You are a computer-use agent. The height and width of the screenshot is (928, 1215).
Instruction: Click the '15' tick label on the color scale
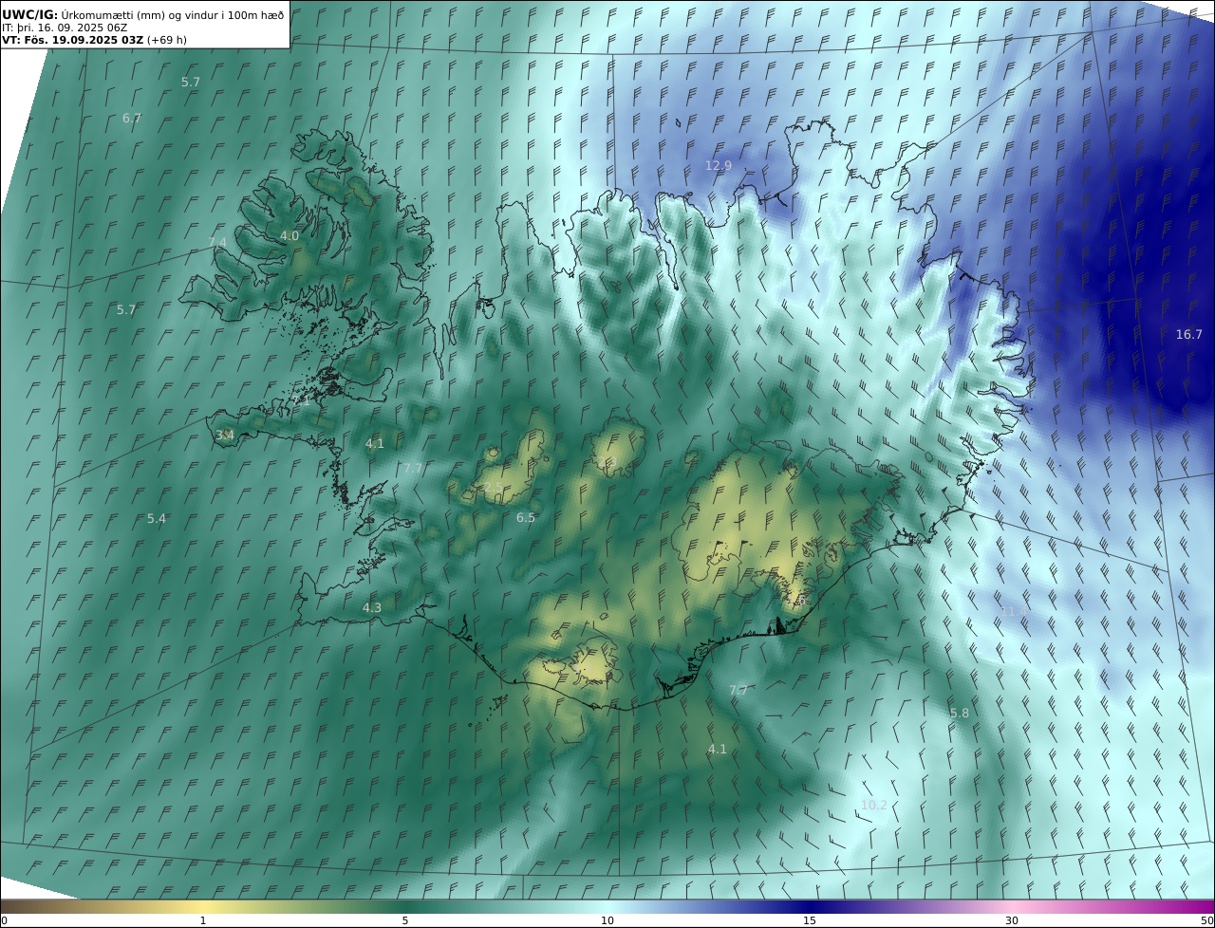810,920
